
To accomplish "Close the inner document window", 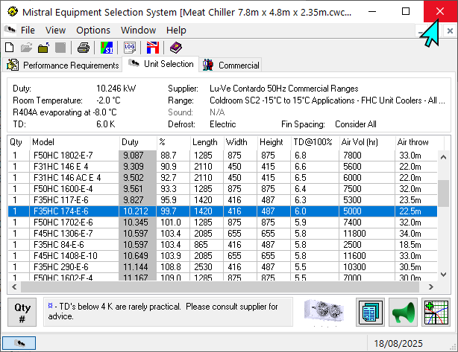I will tap(450, 31).
